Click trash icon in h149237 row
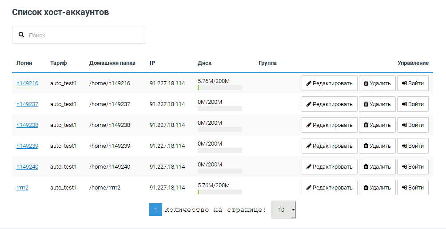The height and width of the screenshot is (229, 446). click(x=366, y=104)
